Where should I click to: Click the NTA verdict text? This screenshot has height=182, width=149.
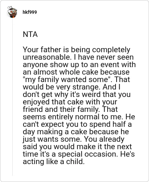30,34
